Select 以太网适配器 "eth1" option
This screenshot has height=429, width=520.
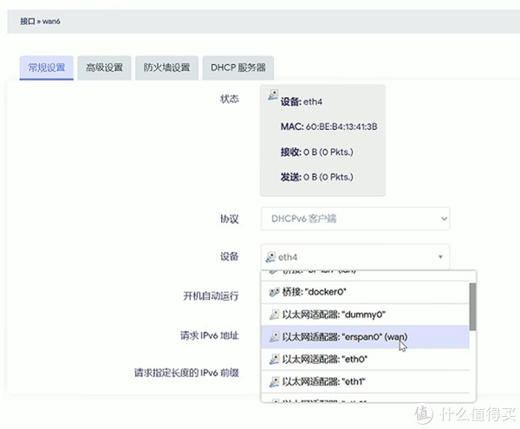tap(365, 381)
